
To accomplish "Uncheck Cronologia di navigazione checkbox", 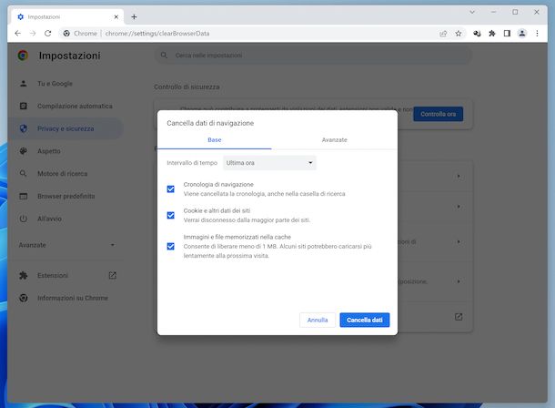I will point(171,189).
